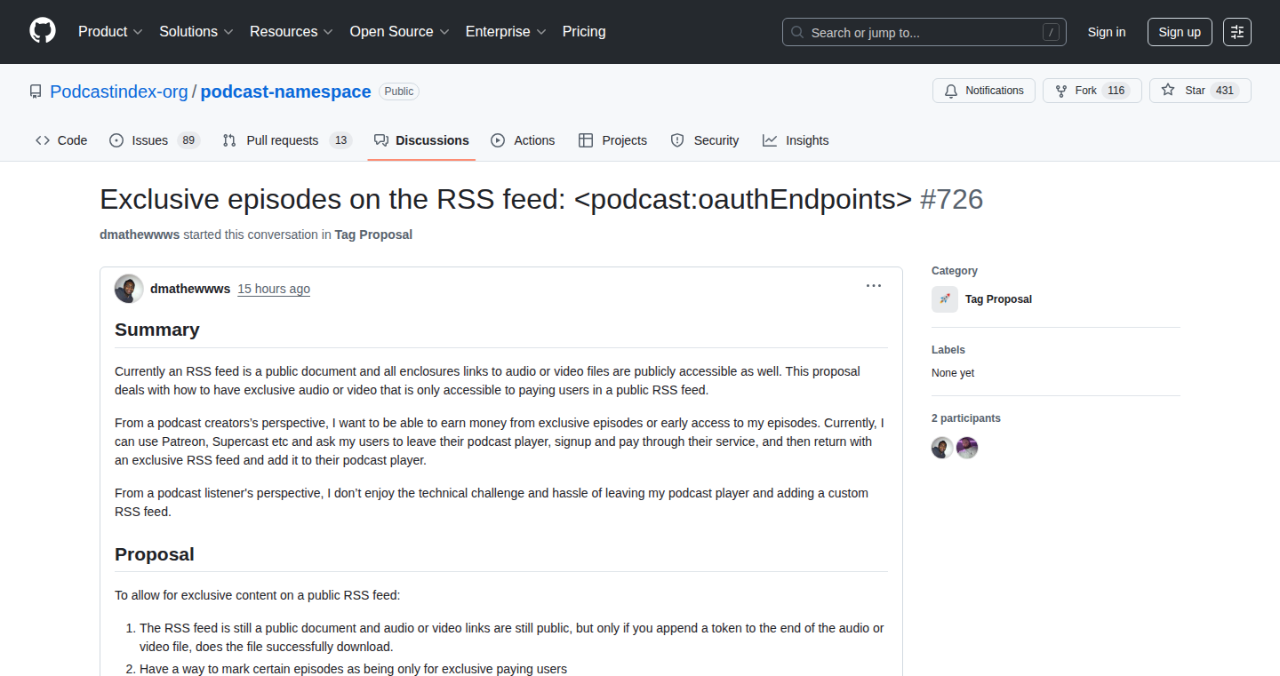Click the Issues counter 89

tap(188, 140)
